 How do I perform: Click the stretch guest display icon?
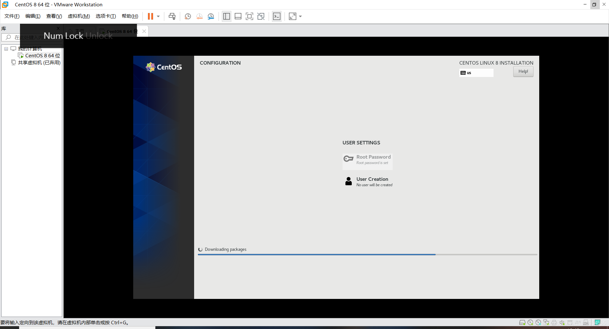(x=292, y=16)
